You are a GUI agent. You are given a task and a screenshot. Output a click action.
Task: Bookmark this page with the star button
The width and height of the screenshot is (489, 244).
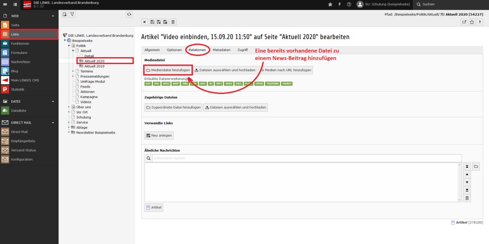(x=472, y=22)
